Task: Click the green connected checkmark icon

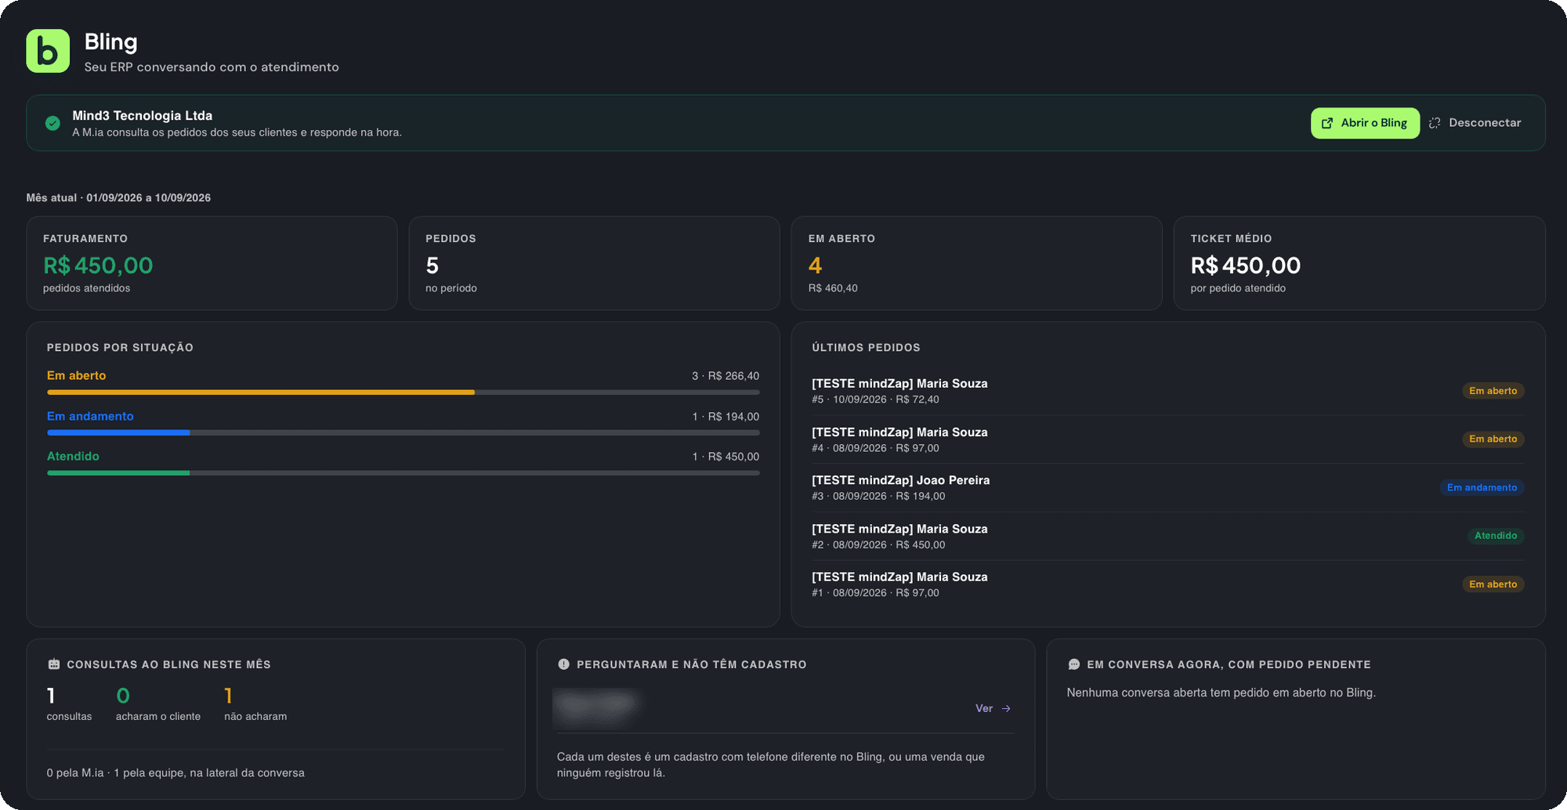Action: [x=52, y=123]
